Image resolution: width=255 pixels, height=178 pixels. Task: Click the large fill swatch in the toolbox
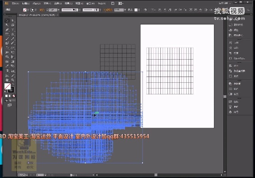point(8,86)
